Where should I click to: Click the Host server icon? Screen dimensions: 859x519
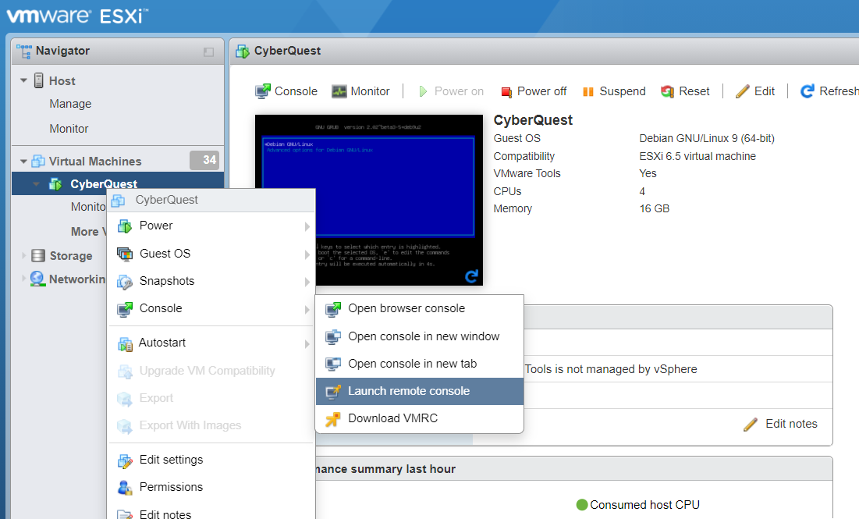tap(38, 80)
